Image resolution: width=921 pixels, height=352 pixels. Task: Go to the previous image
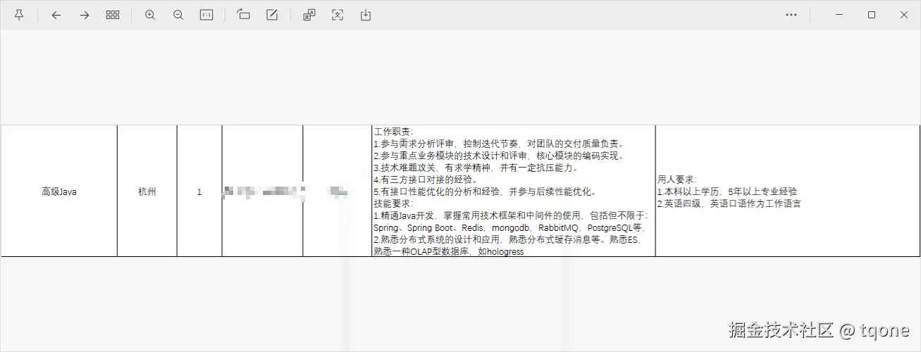pos(56,15)
